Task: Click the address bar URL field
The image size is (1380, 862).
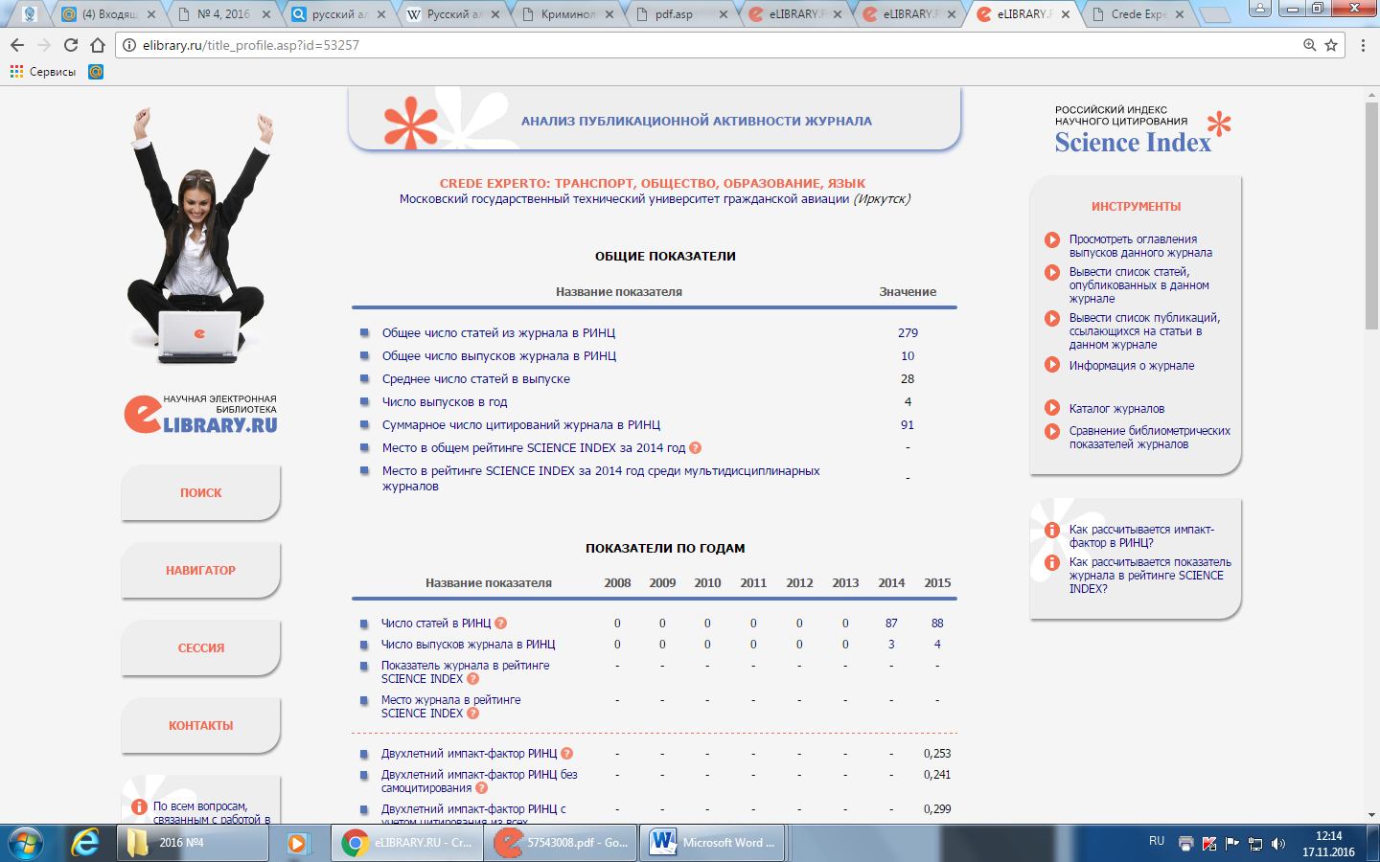Action: tap(671, 45)
